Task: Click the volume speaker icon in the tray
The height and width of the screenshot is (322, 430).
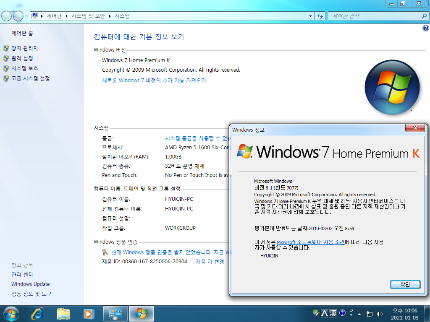Action: pos(380,314)
